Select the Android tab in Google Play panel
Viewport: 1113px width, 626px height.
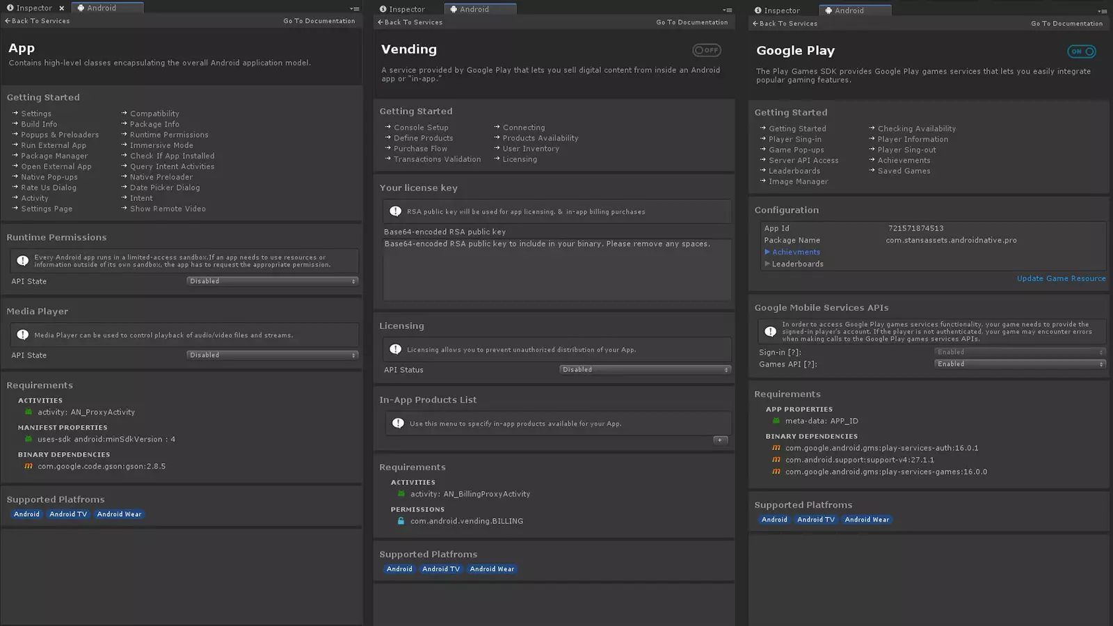855,11
